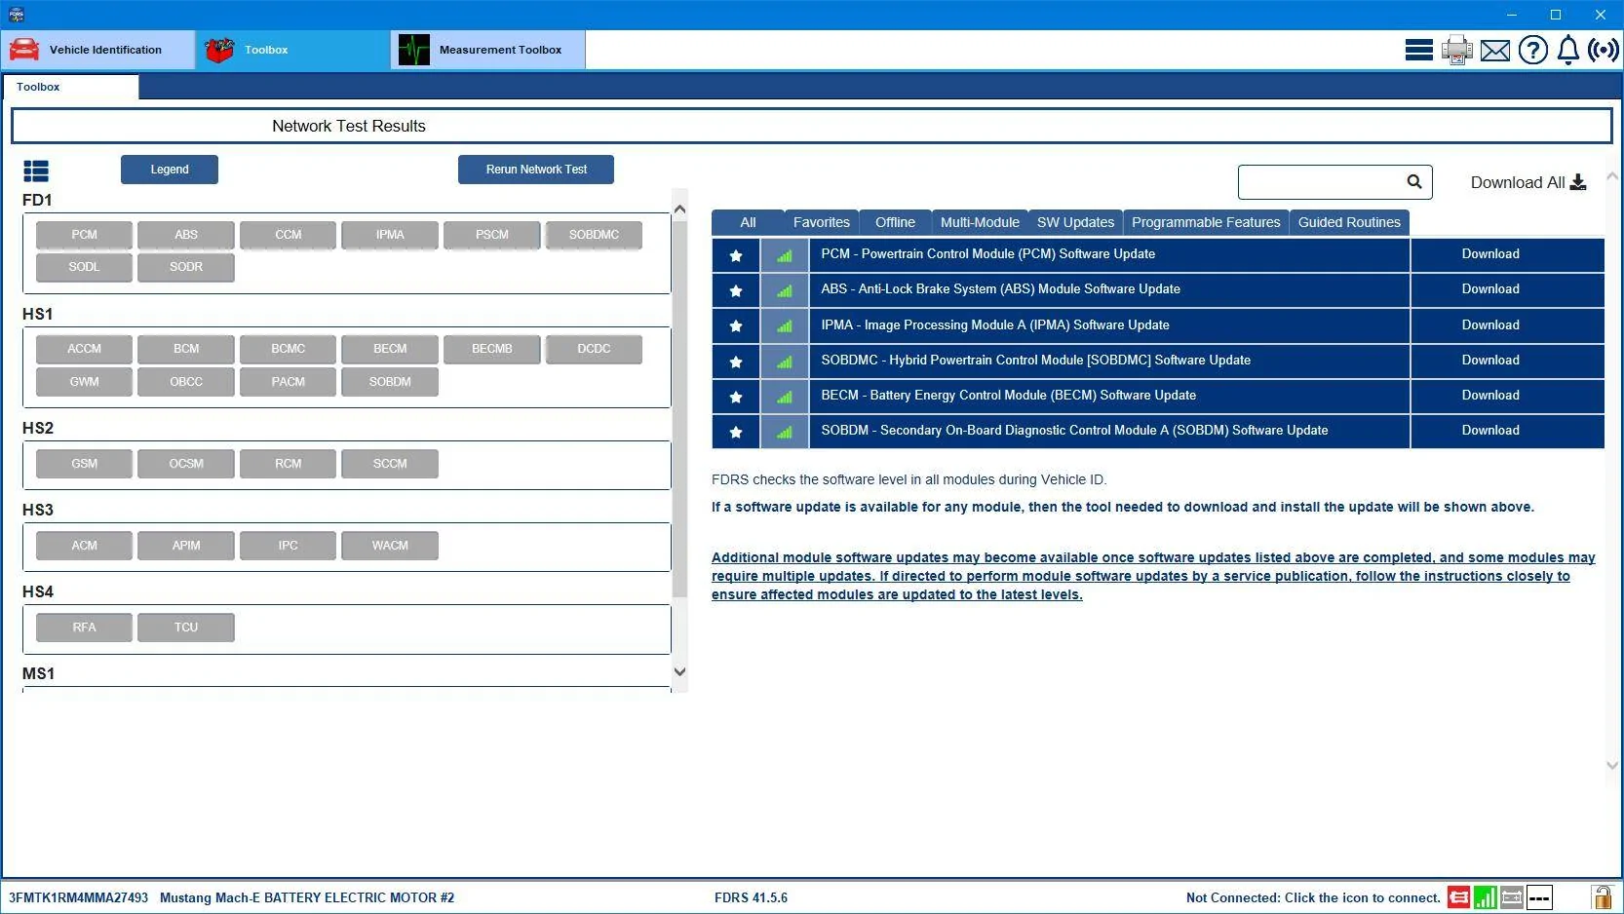
Task: Filter by the Favorites tab
Action: 821,222
